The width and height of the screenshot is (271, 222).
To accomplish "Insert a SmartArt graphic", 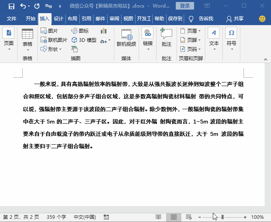I will (75, 49).
